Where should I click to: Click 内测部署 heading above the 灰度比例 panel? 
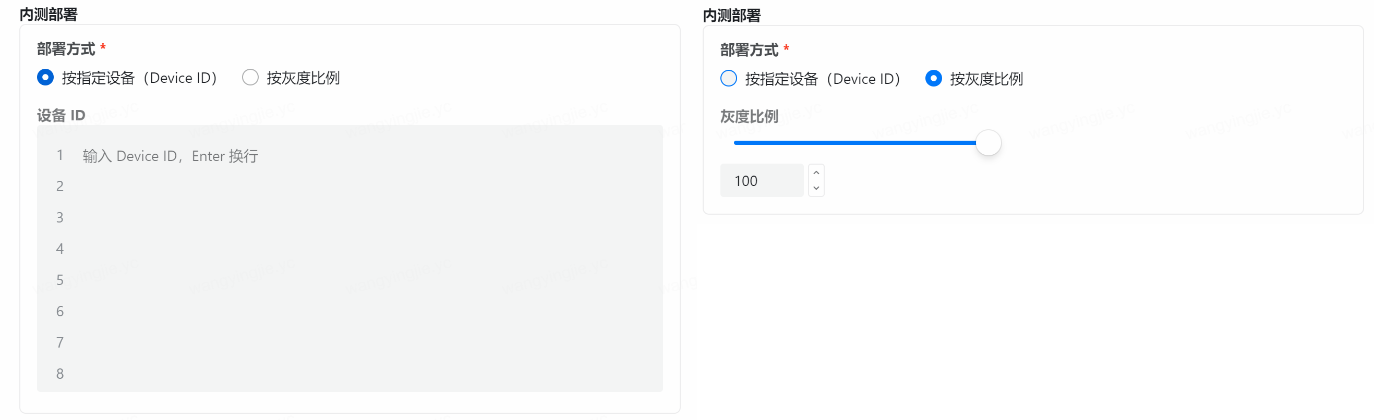[x=731, y=16]
